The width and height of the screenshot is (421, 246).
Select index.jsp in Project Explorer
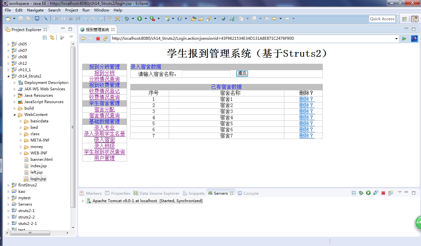coord(39,166)
